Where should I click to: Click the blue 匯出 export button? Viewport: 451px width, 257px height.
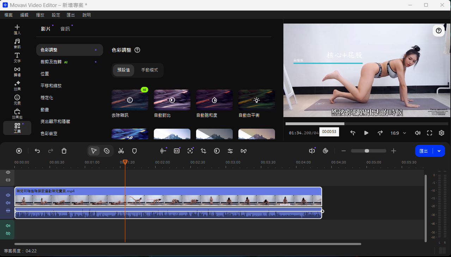pyautogui.click(x=424, y=151)
